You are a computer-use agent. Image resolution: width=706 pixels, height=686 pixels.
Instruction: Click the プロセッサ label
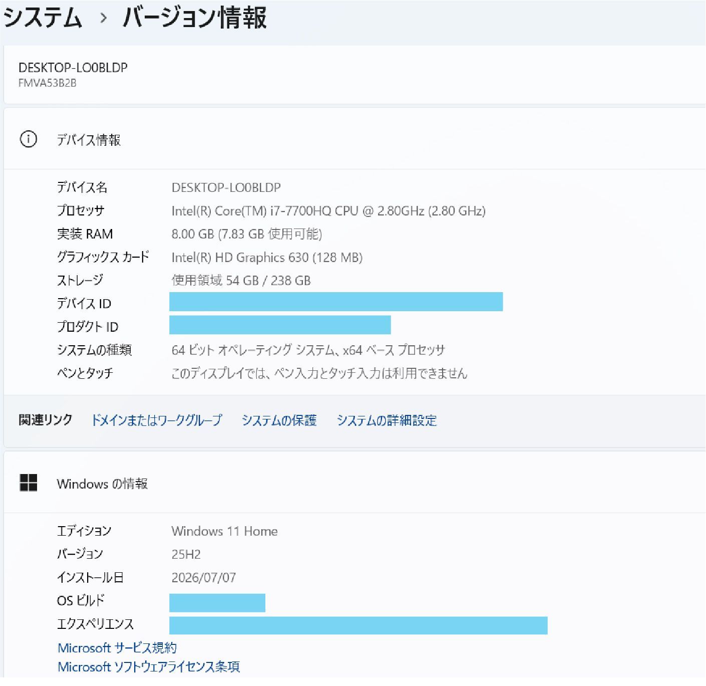(81, 211)
